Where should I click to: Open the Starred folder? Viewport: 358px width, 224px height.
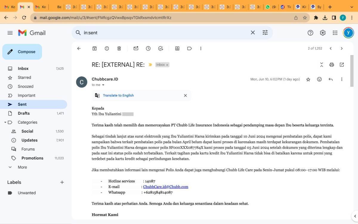coord(33,77)
